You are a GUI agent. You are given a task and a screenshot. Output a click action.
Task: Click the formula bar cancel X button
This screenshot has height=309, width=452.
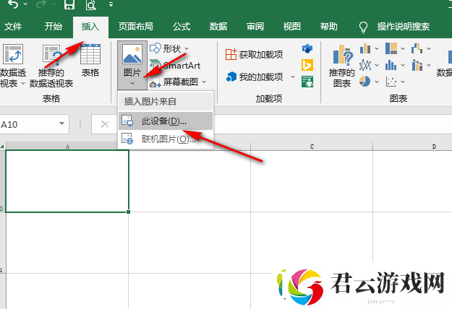[x=105, y=124]
